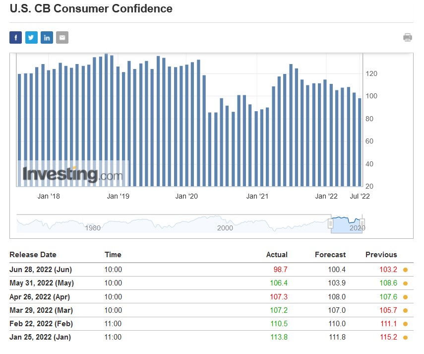This screenshot has width=424, height=354.
Task: Click forecast value 111.8
Action: coord(338,337)
